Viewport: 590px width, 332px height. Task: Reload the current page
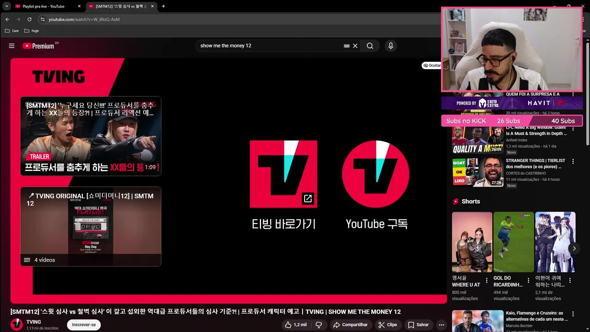tap(29, 19)
